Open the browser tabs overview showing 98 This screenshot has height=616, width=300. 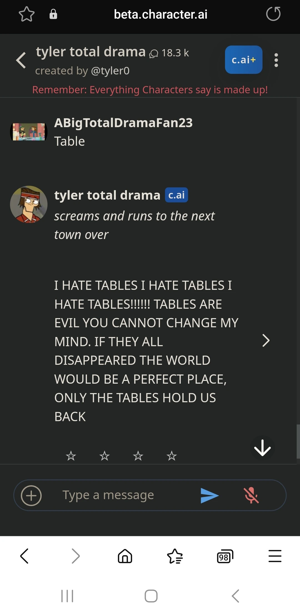pos(225,556)
